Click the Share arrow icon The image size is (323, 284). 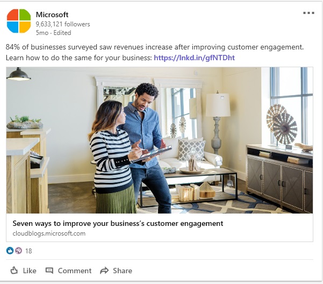[x=104, y=271]
